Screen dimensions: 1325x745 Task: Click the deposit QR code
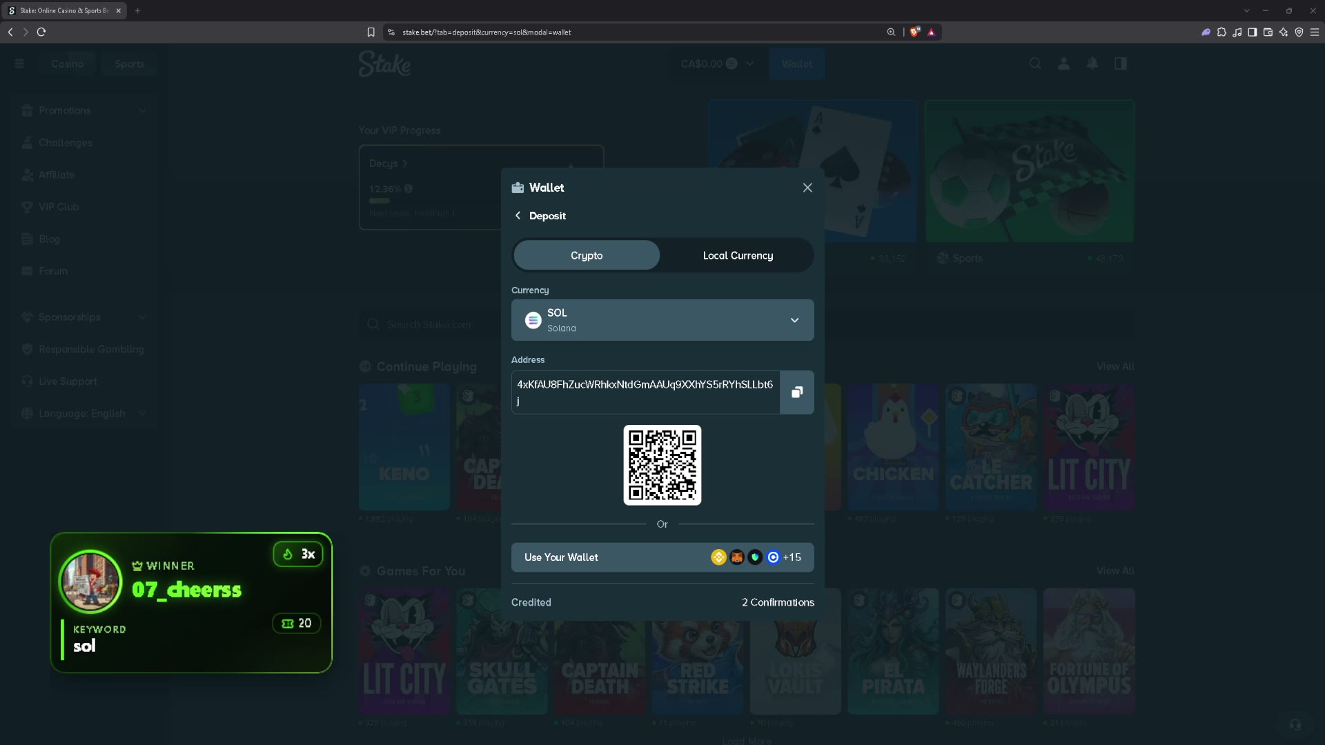(x=662, y=465)
